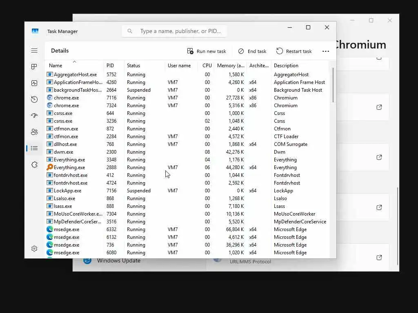Click the csrss.exe row with PID 644
Image resolution: width=418 pixels, height=313 pixels.
tap(187, 113)
